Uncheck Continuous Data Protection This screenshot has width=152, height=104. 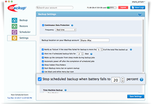43,25
